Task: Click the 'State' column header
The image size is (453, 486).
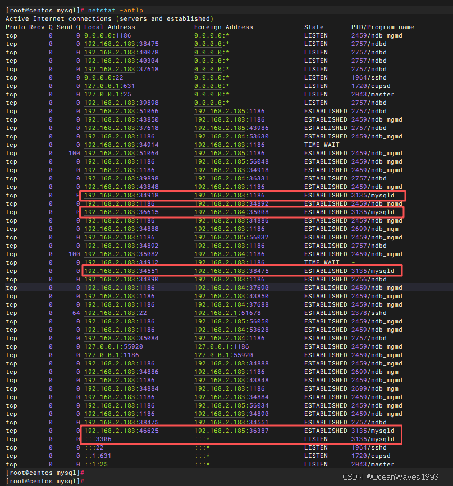Action: 314,27
